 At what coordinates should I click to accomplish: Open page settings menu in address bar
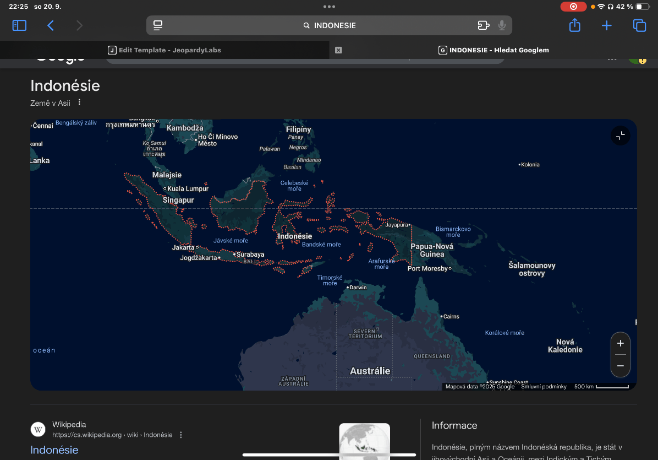coord(158,25)
